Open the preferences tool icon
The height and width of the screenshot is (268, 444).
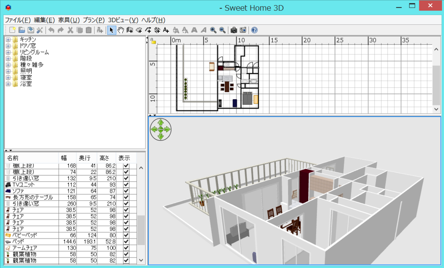click(39, 30)
